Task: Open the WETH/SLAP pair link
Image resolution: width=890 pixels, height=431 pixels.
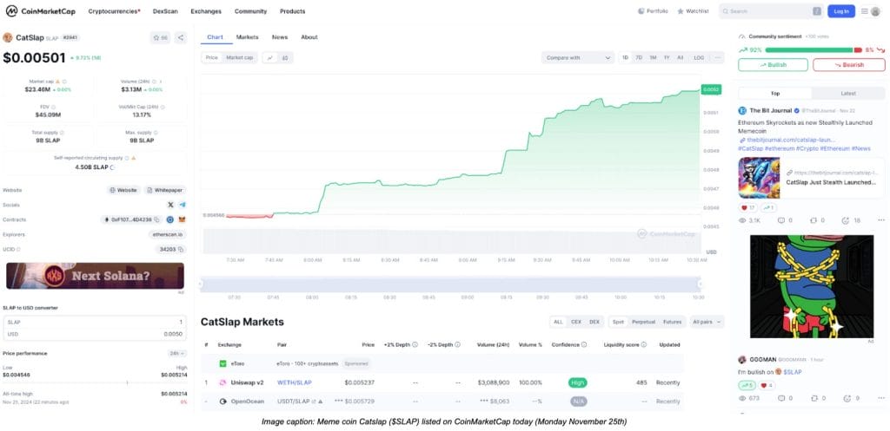Action: pyautogui.click(x=295, y=382)
